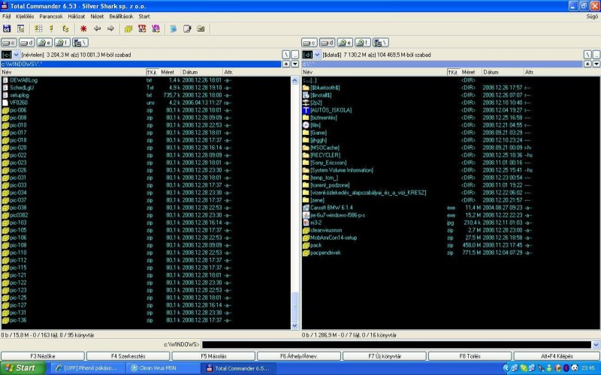Viewport: 601px width, 375px height.
Task: Click left panel scrollbar down arrow
Action: (x=294, y=325)
